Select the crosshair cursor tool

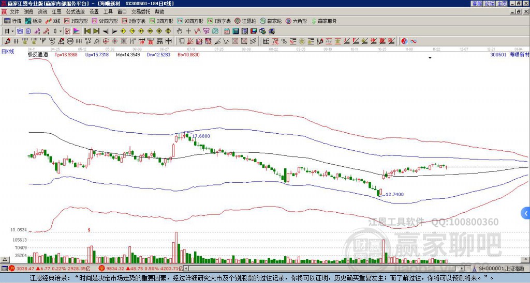point(188,32)
